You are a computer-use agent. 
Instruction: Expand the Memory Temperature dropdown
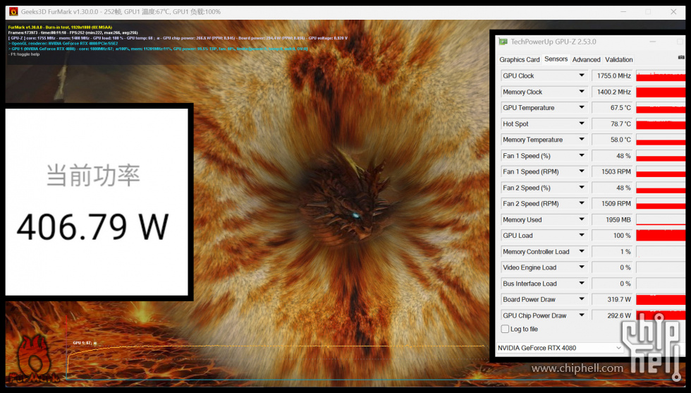pos(582,140)
